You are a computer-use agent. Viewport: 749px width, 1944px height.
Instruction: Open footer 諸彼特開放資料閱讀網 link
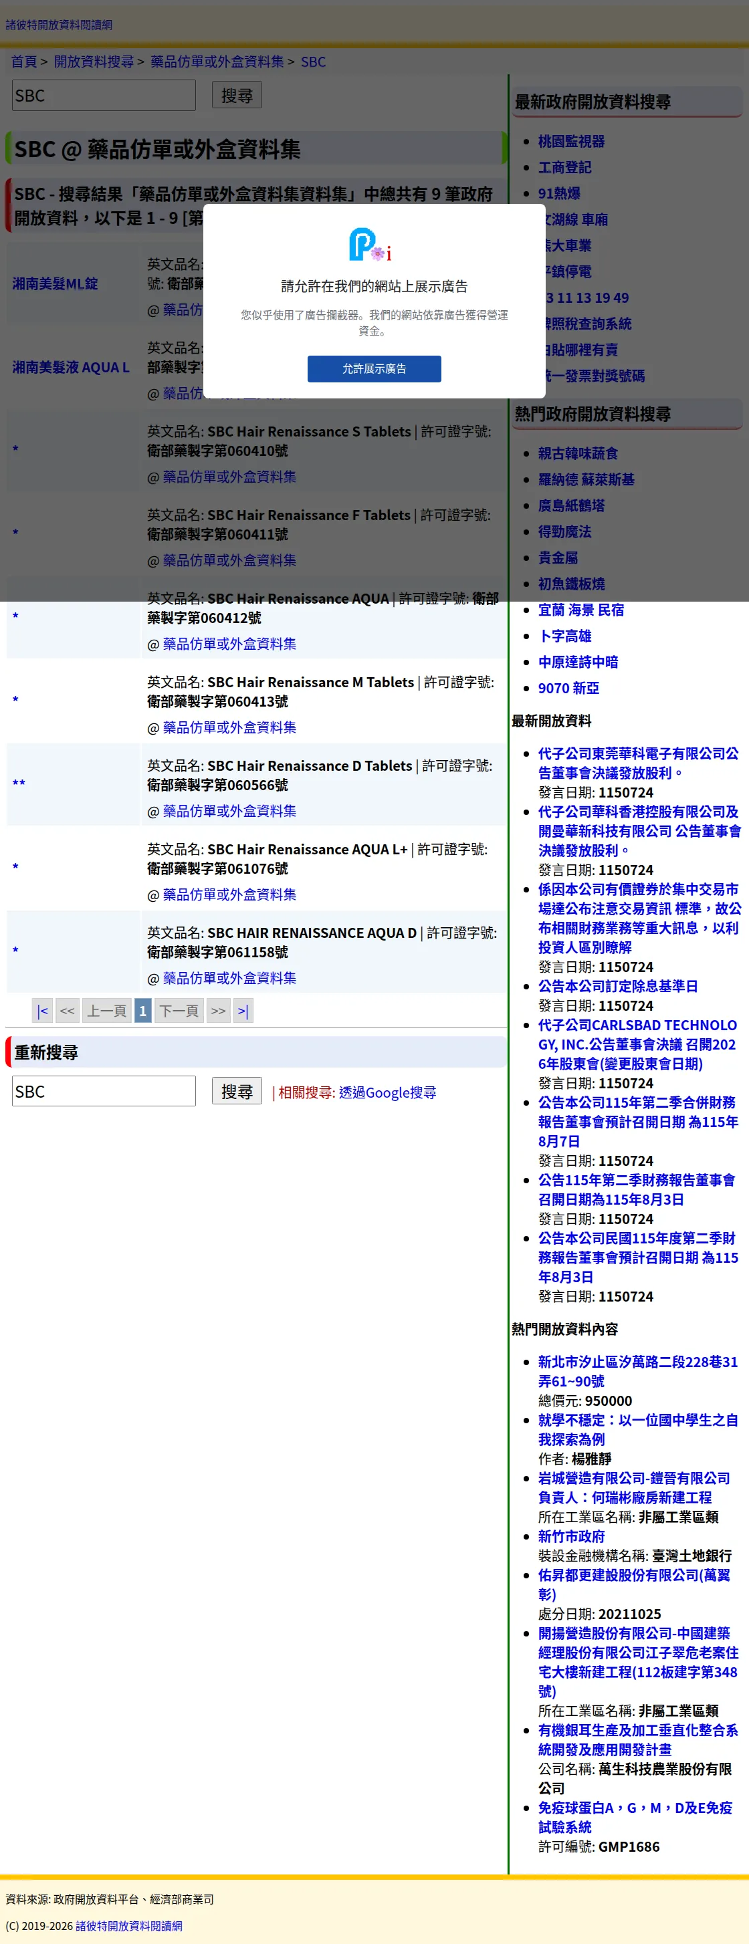pos(128,1926)
